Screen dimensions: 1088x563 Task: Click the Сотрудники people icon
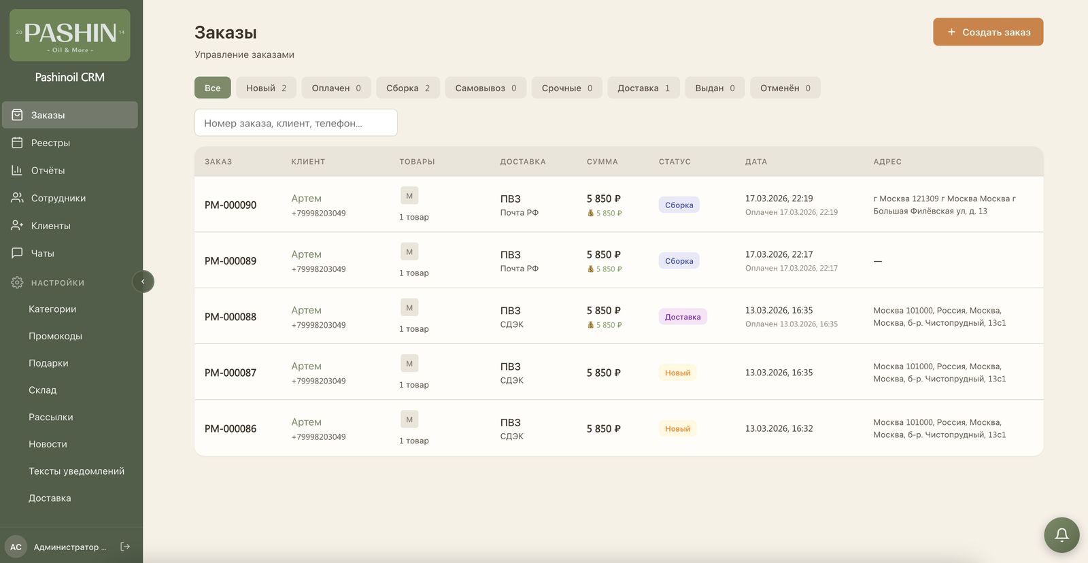coord(17,198)
